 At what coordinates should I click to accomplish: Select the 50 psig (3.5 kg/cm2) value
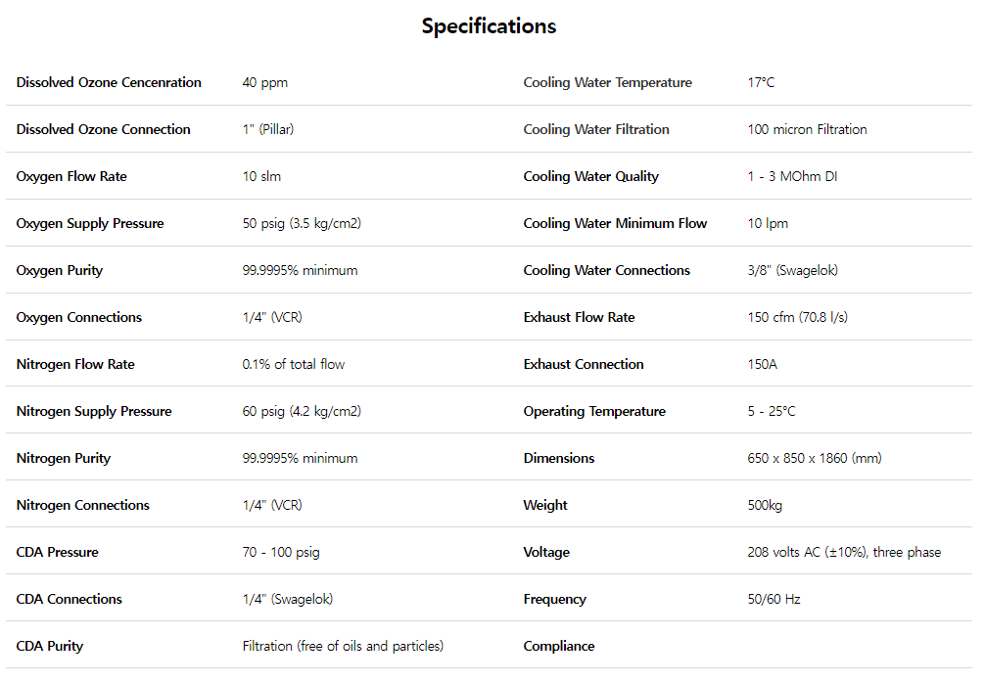[301, 224]
